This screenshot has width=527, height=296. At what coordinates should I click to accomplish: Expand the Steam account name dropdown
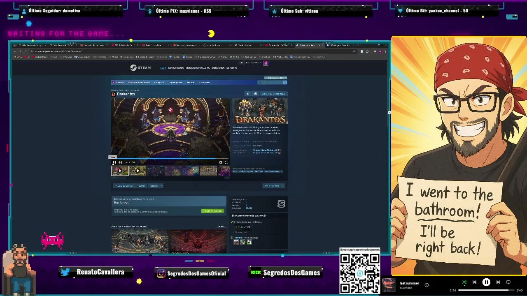(x=253, y=63)
